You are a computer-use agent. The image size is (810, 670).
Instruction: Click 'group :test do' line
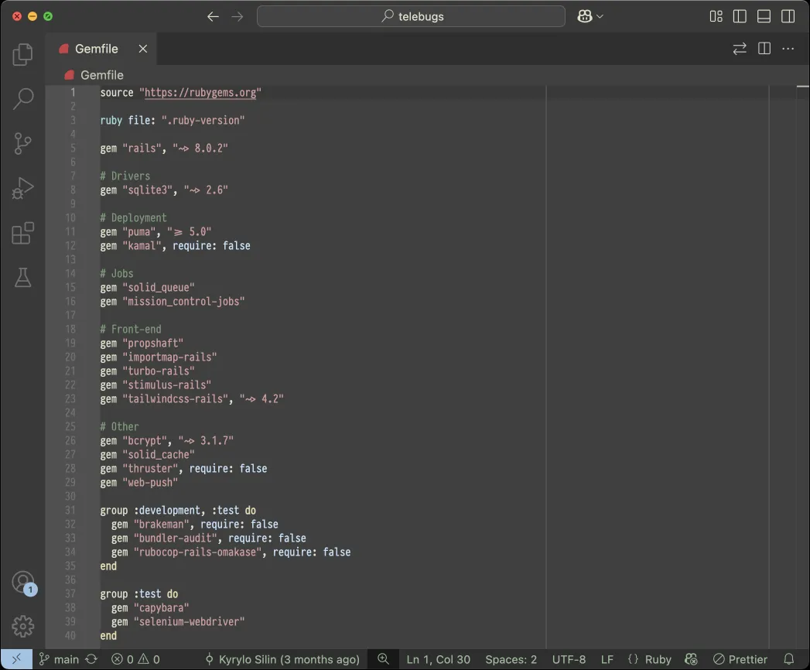pyautogui.click(x=139, y=594)
